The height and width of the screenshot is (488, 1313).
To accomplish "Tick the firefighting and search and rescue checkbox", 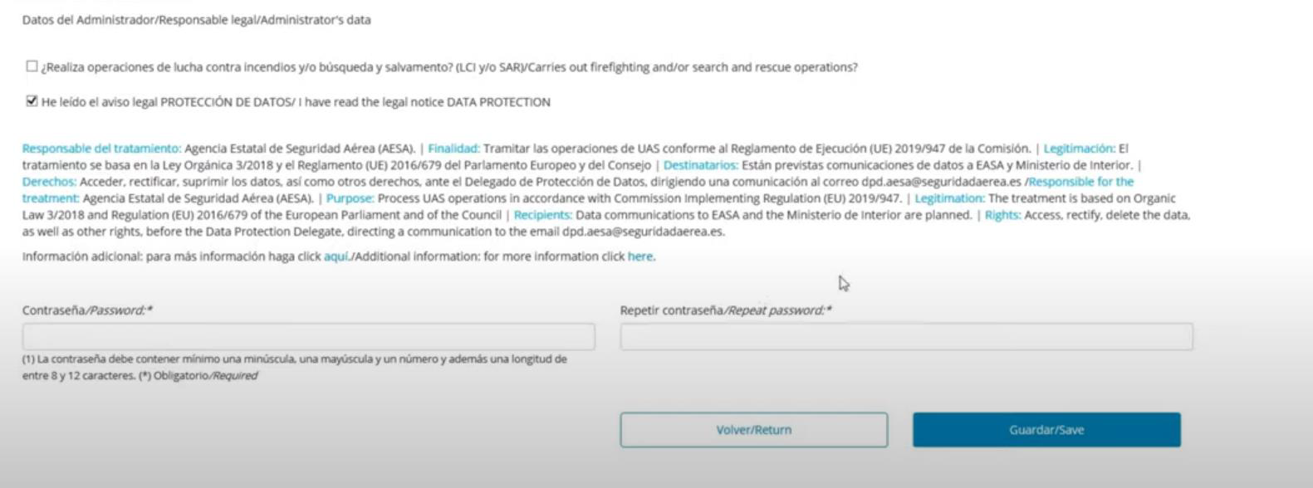I will (32, 66).
